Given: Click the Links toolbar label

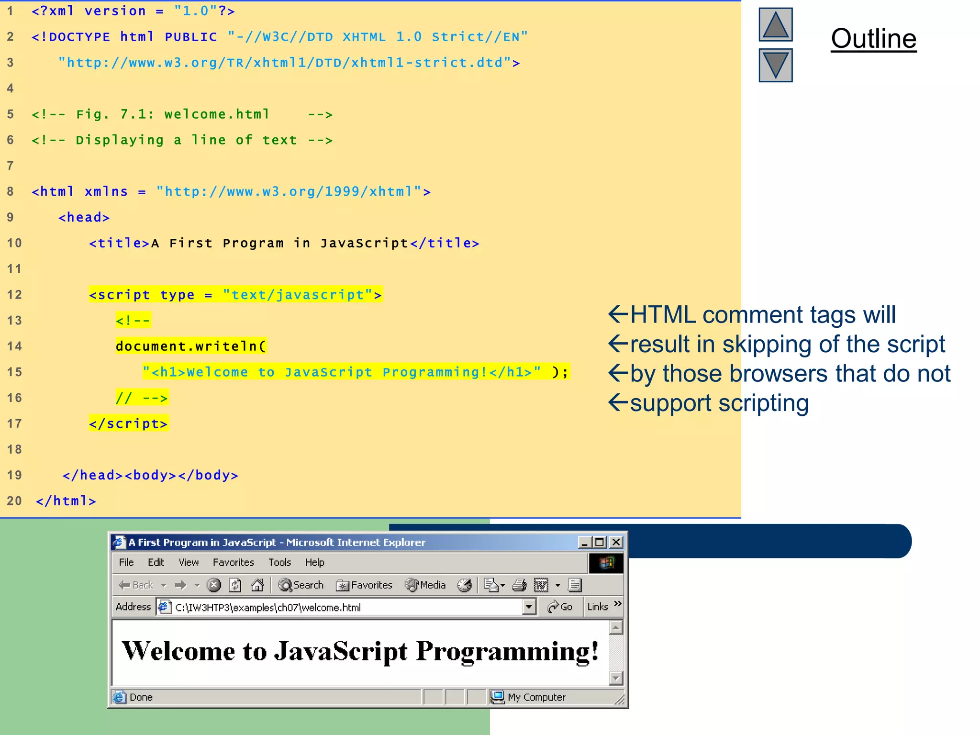Looking at the screenshot, I should (x=598, y=607).
